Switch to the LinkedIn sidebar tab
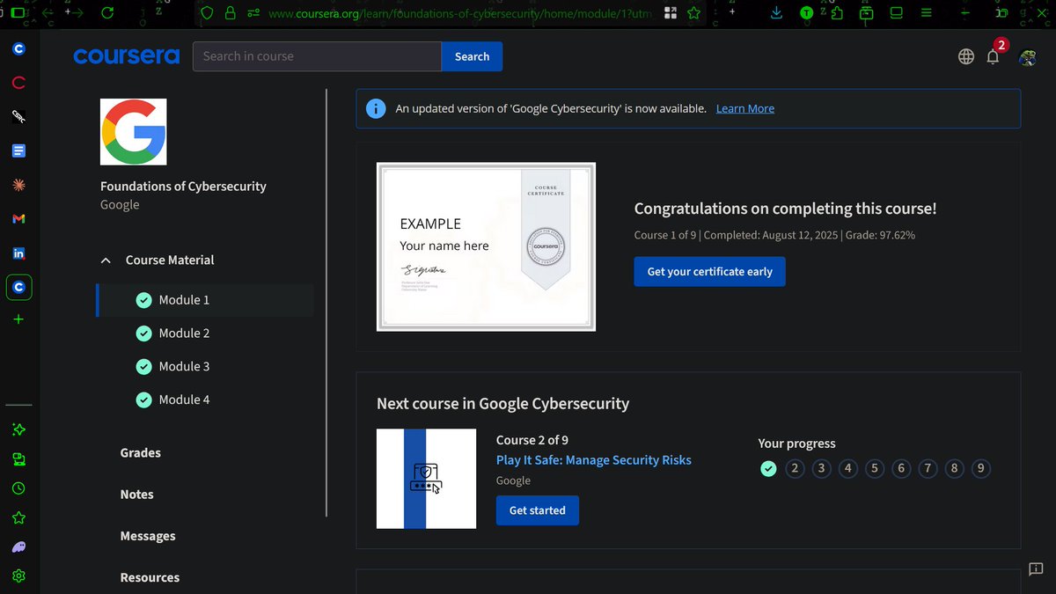 pyautogui.click(x=18, y=253)
